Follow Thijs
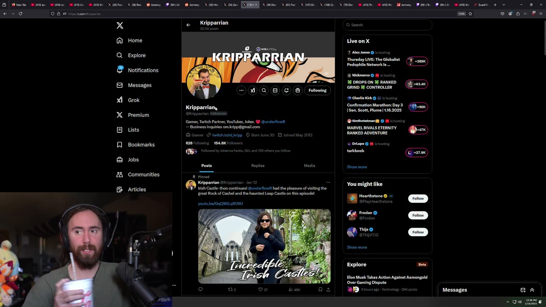Viewport: 546px width, 307px height. click(418, 232)
